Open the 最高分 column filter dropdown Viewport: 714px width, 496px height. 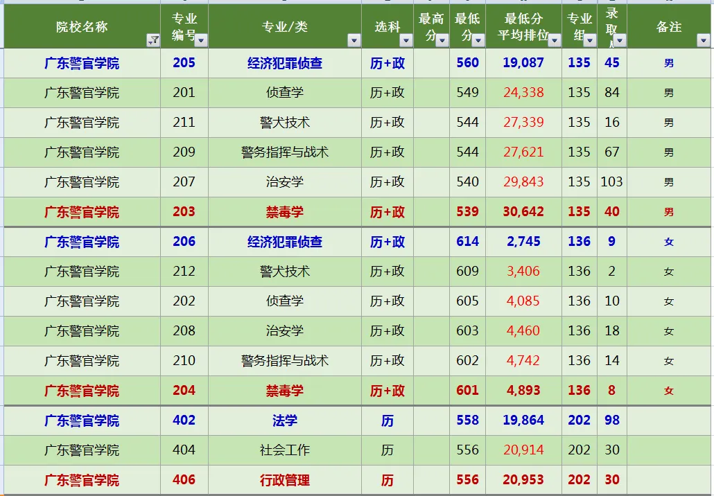pyautogui.click(x=442, y=40)
